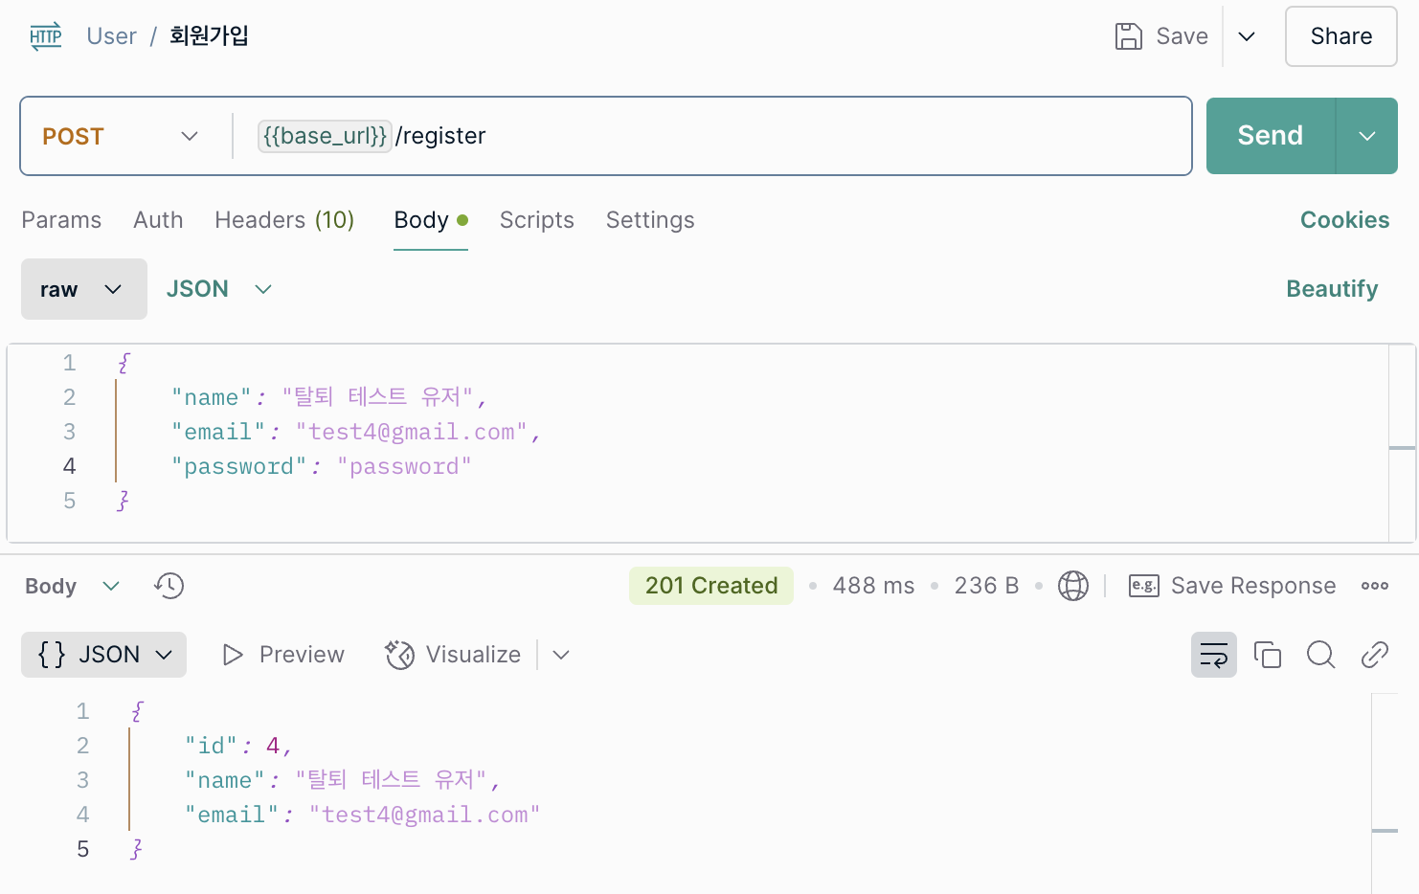Click the 236 B response size
The image size is (1419, 894).
[986, 586]
